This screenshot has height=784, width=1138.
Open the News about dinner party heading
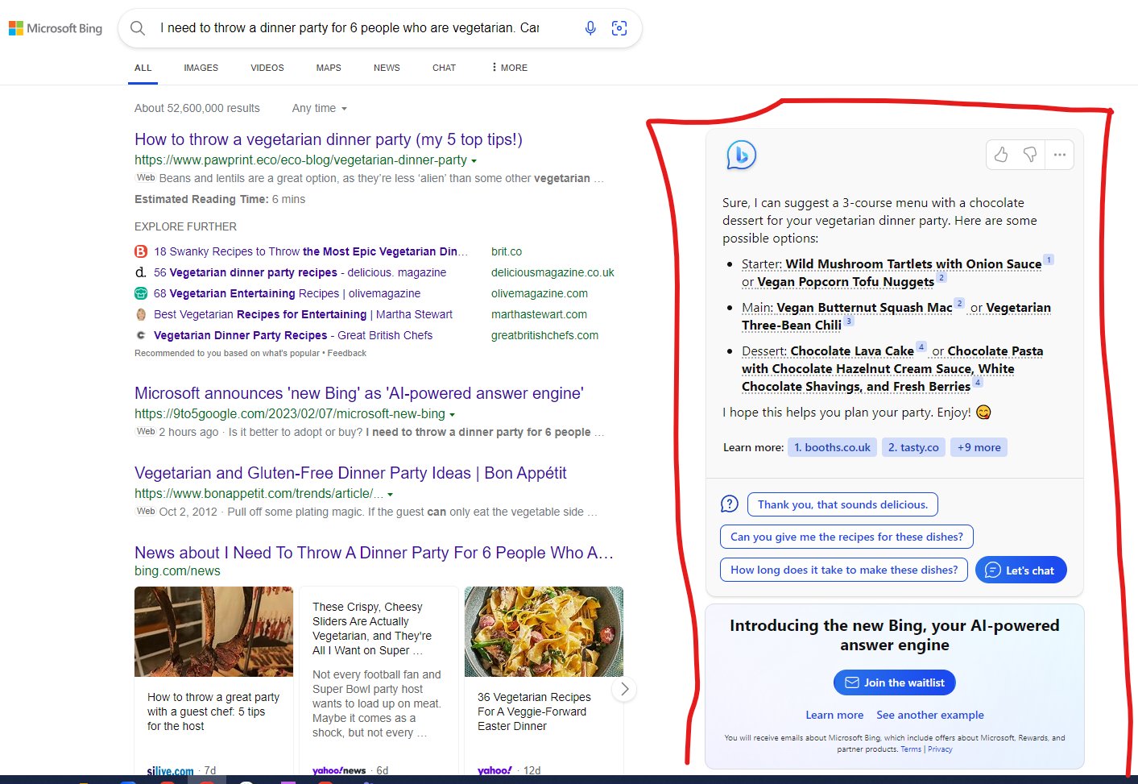(374, 553)
